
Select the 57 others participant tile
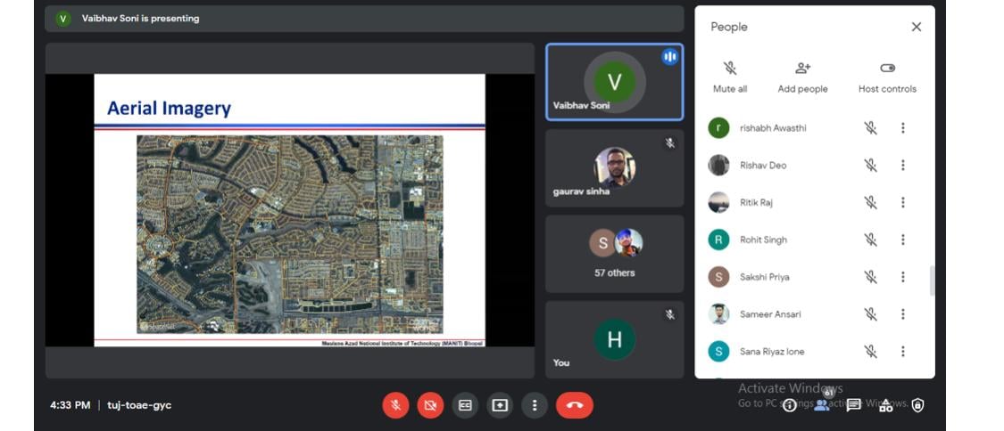point(615,254)
